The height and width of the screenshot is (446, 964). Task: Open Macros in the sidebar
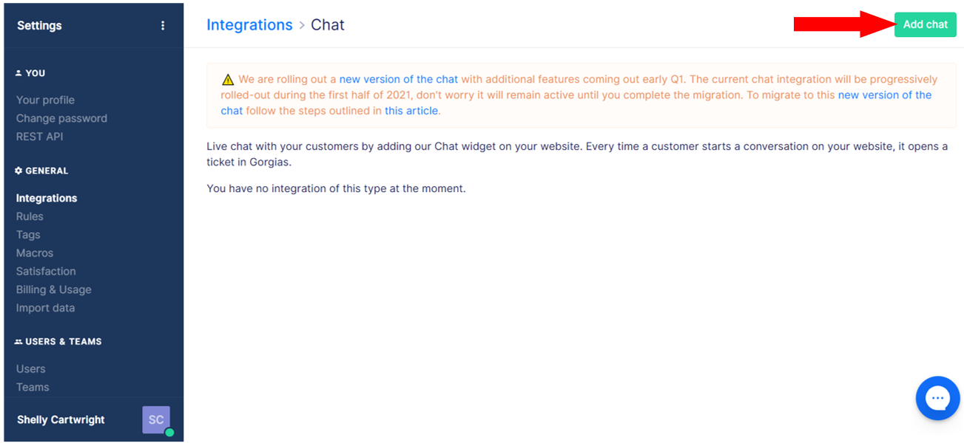click(x=35, y=253)
